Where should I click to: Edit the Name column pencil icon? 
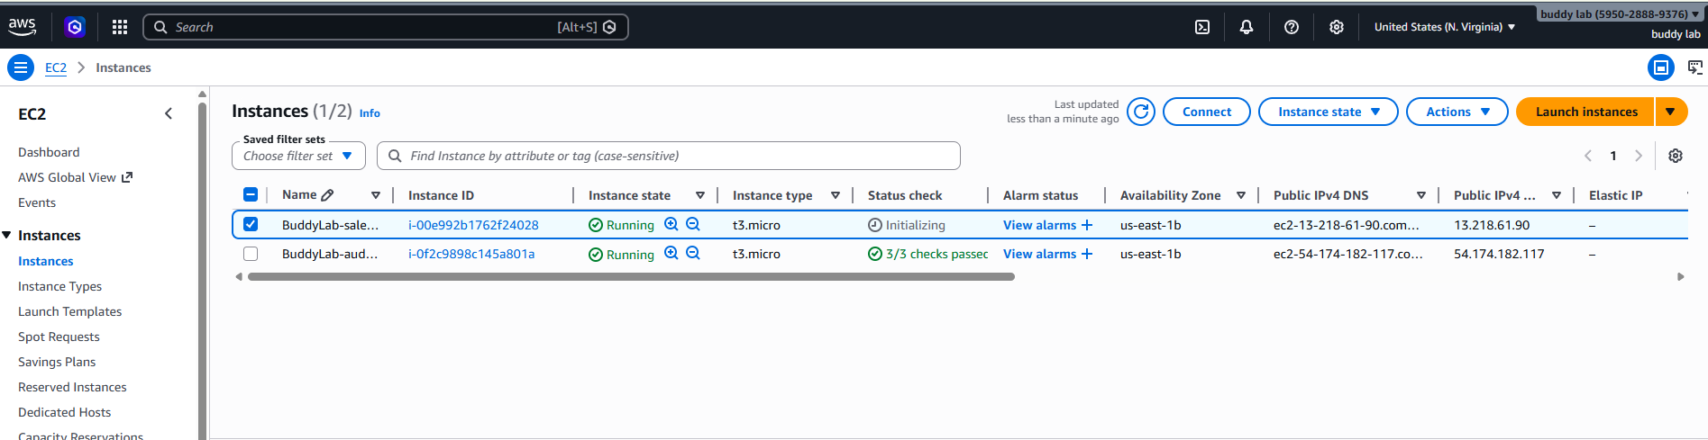tap(327, 195)
